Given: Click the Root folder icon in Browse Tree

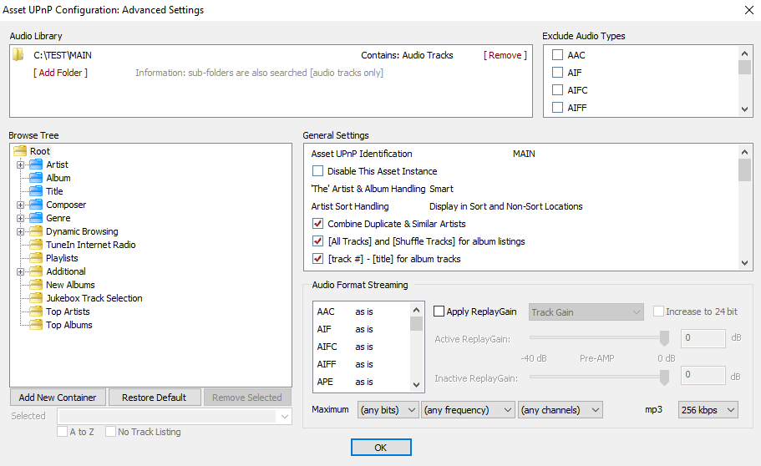Looking at the screenshot, I should pyautogui.click(x=20, y=151).
